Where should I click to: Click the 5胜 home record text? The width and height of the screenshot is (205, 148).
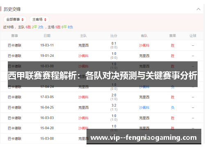click(58, 27)
